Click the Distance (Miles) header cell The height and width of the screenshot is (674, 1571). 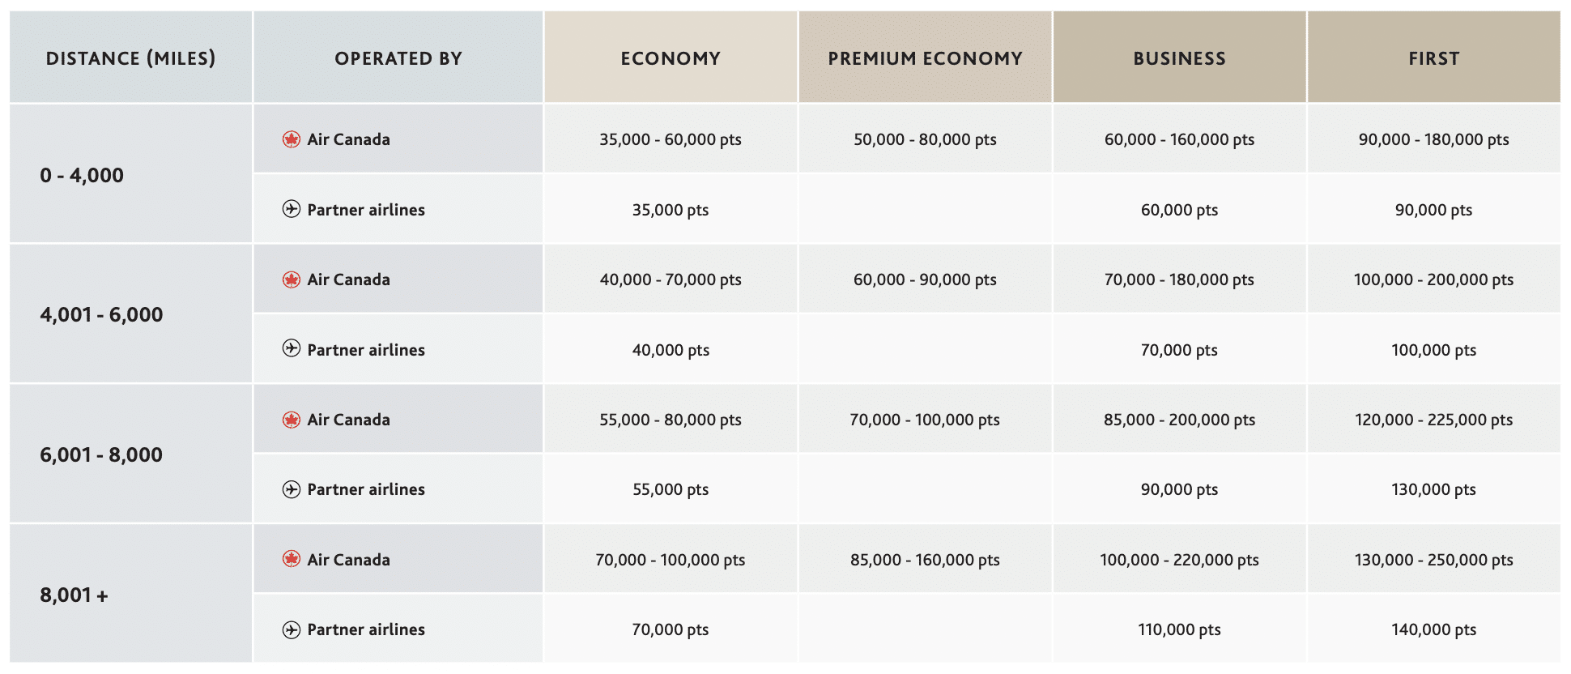(131, 58)
